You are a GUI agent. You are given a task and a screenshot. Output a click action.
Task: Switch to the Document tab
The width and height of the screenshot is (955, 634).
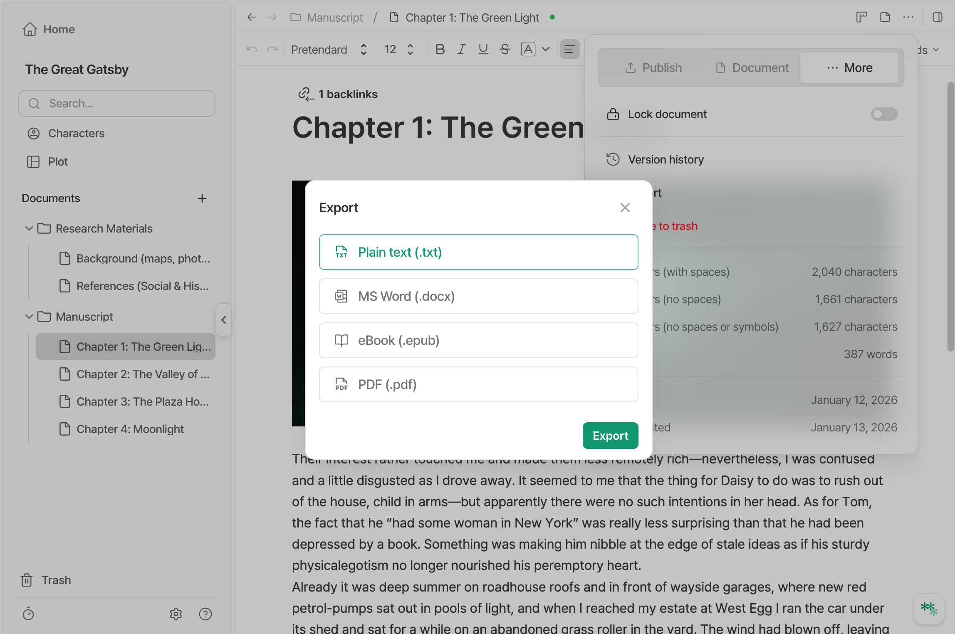[x=752, y=68]
